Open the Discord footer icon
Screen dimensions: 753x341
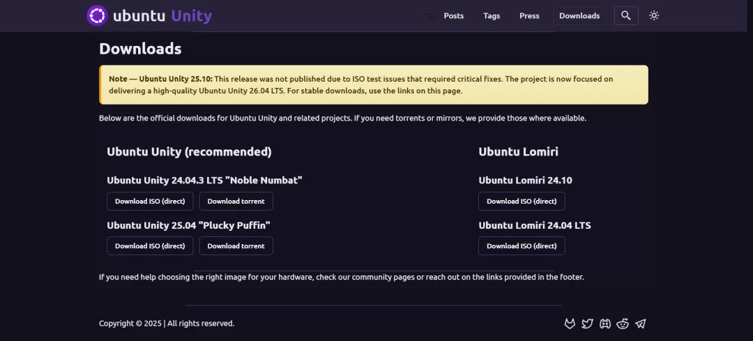605,324
